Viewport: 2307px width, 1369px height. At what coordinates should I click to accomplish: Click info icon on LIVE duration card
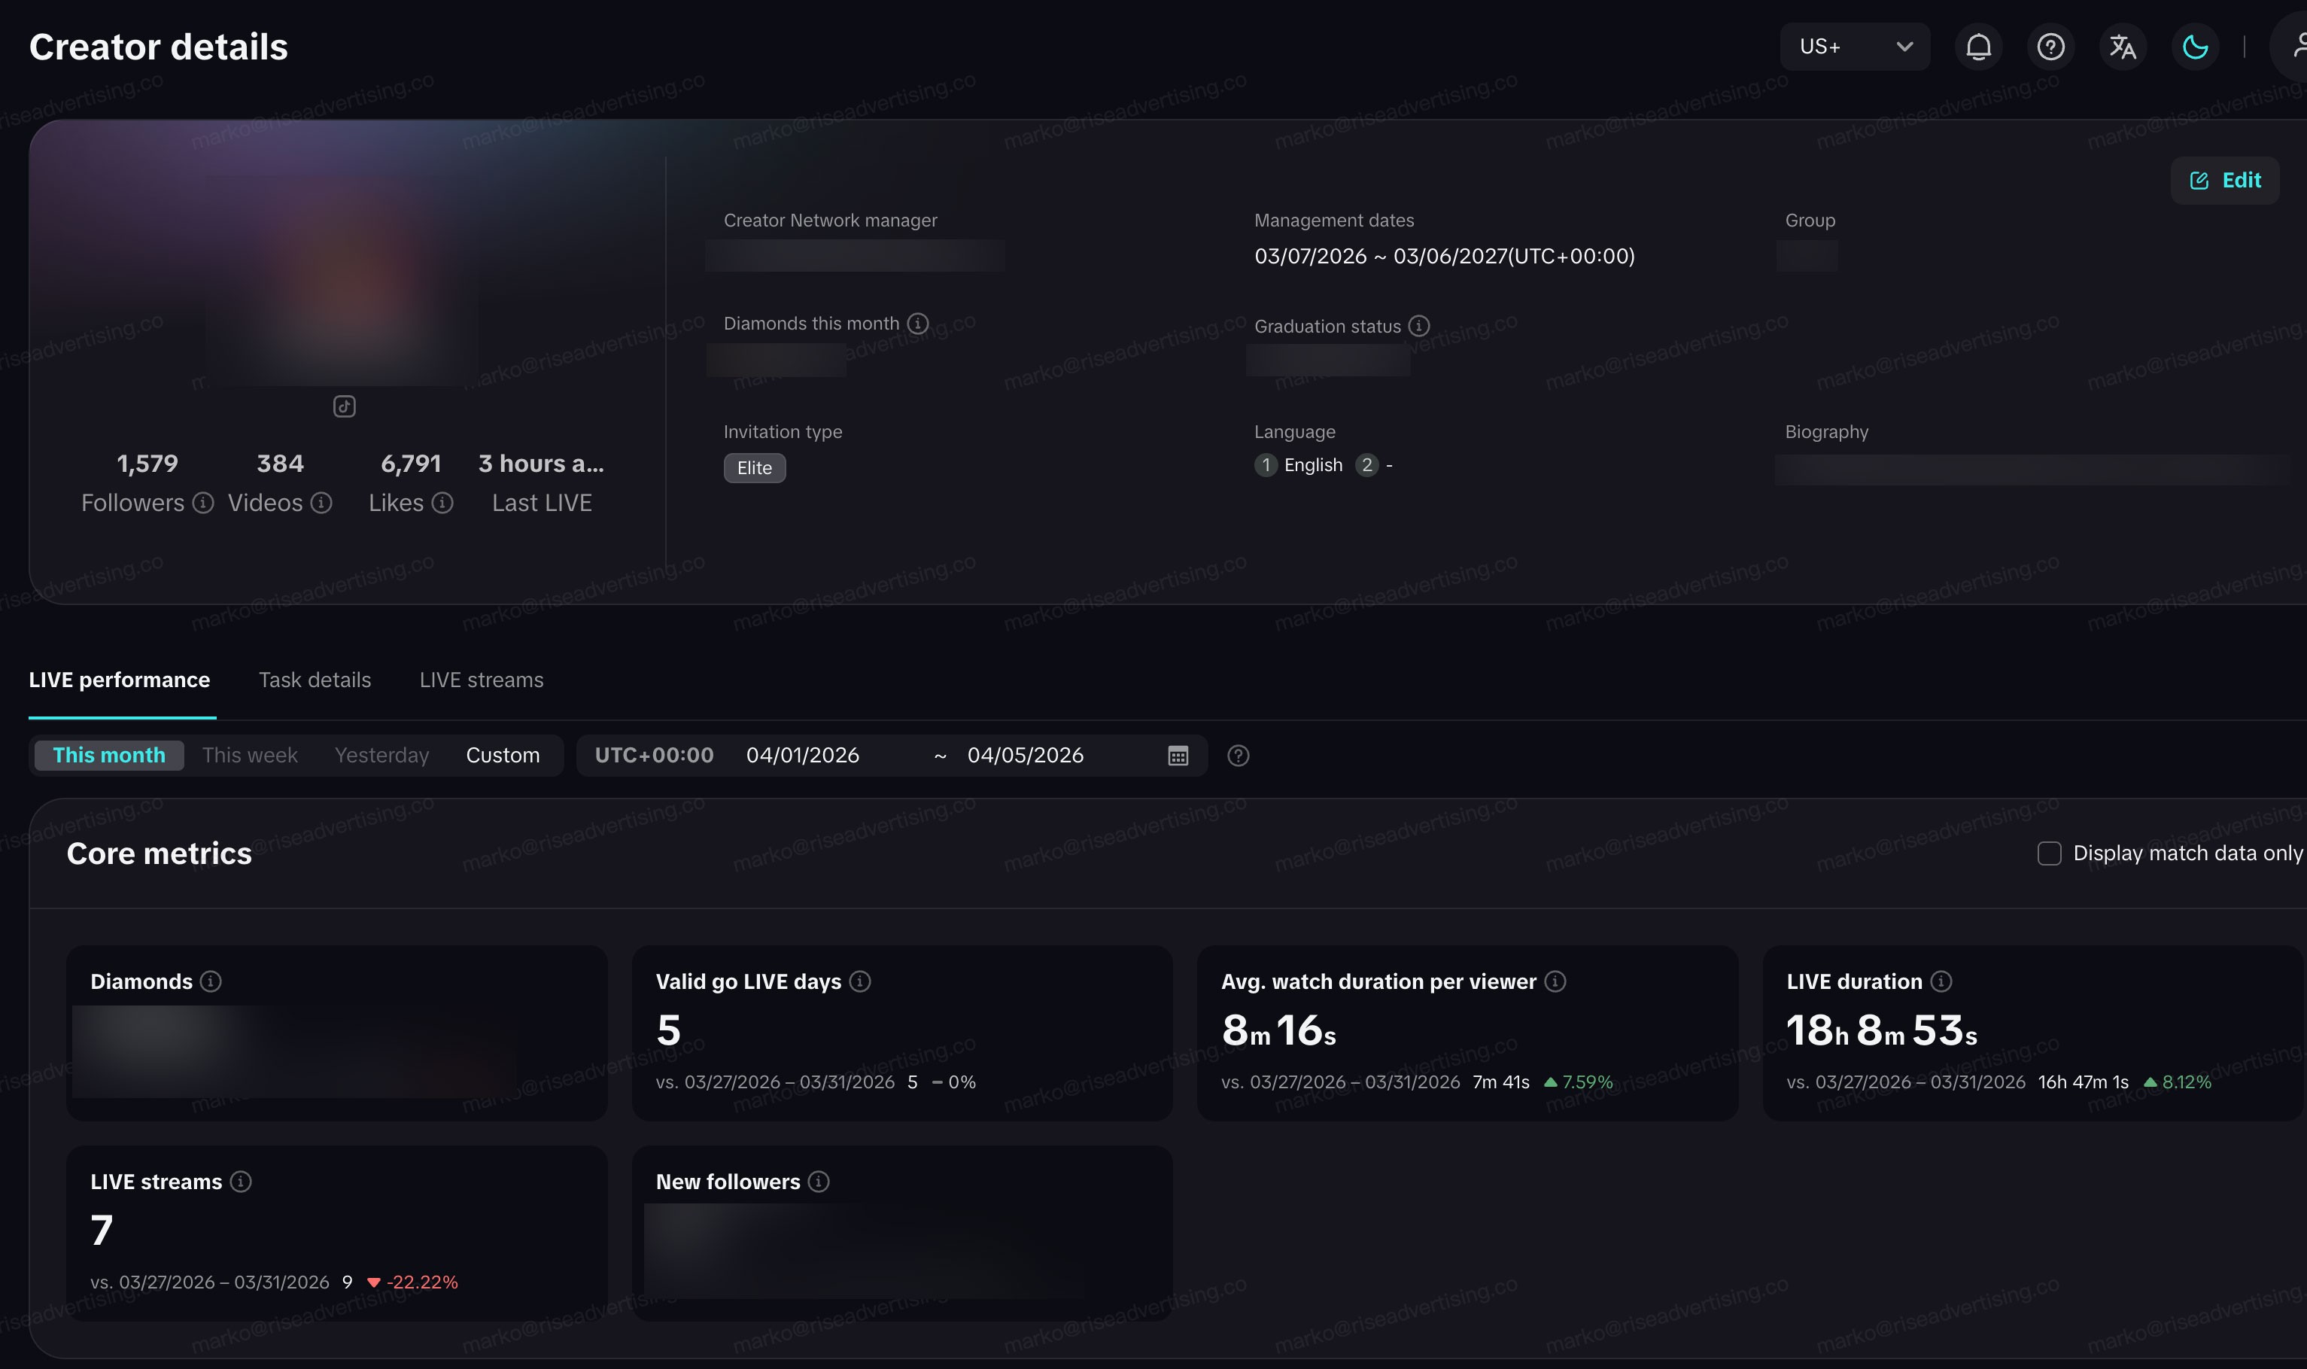[x=1941, y=981]
